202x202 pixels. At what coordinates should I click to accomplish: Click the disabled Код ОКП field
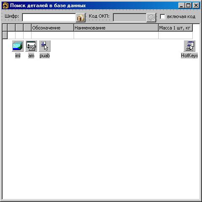click(130, 18)
